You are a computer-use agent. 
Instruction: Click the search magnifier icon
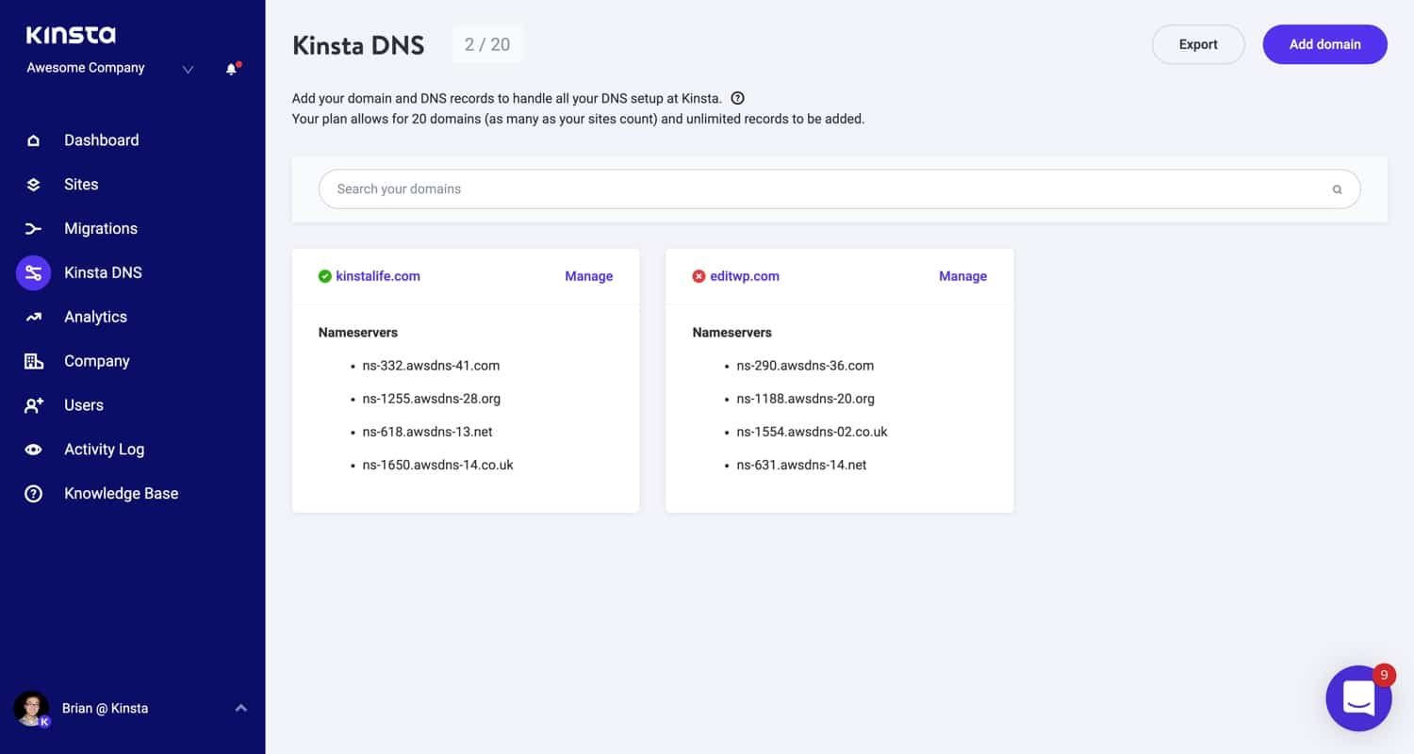pyautogui.click(x=1337, y=189)
